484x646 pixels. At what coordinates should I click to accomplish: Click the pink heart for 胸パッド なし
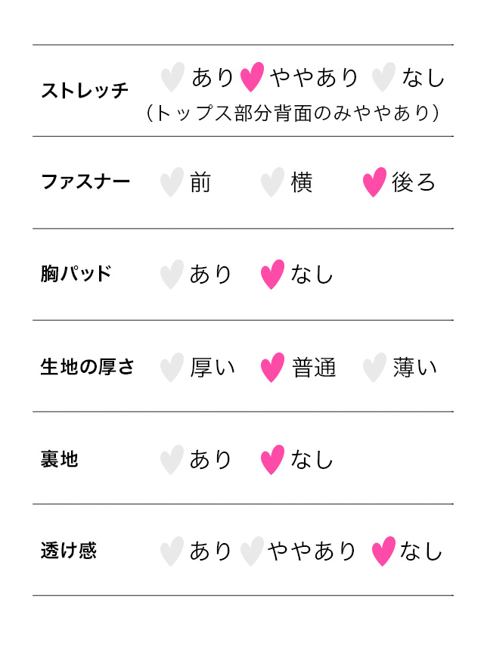point(272,275)
